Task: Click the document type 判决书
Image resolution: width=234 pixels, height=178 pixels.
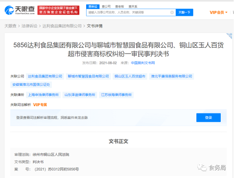Action: 38,162
